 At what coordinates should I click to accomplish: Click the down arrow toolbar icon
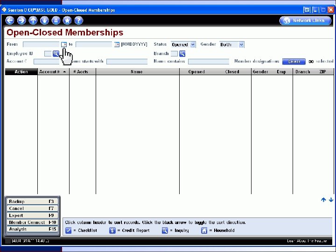tap(45, 21)
